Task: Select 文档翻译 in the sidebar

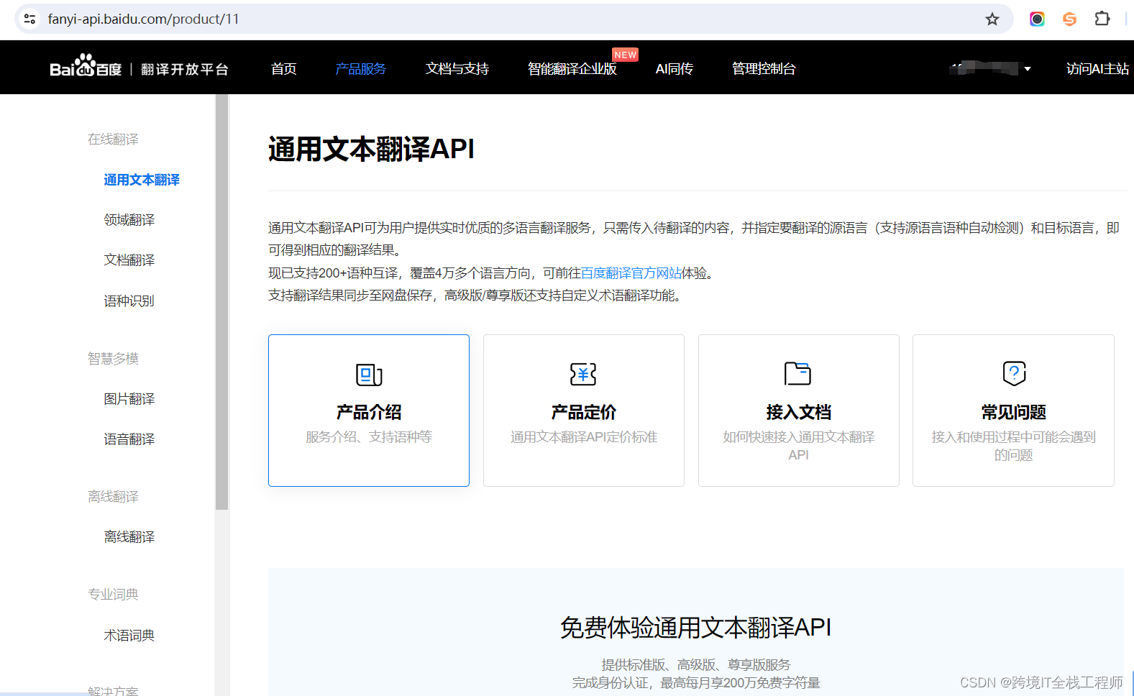Action: [129, 260]
